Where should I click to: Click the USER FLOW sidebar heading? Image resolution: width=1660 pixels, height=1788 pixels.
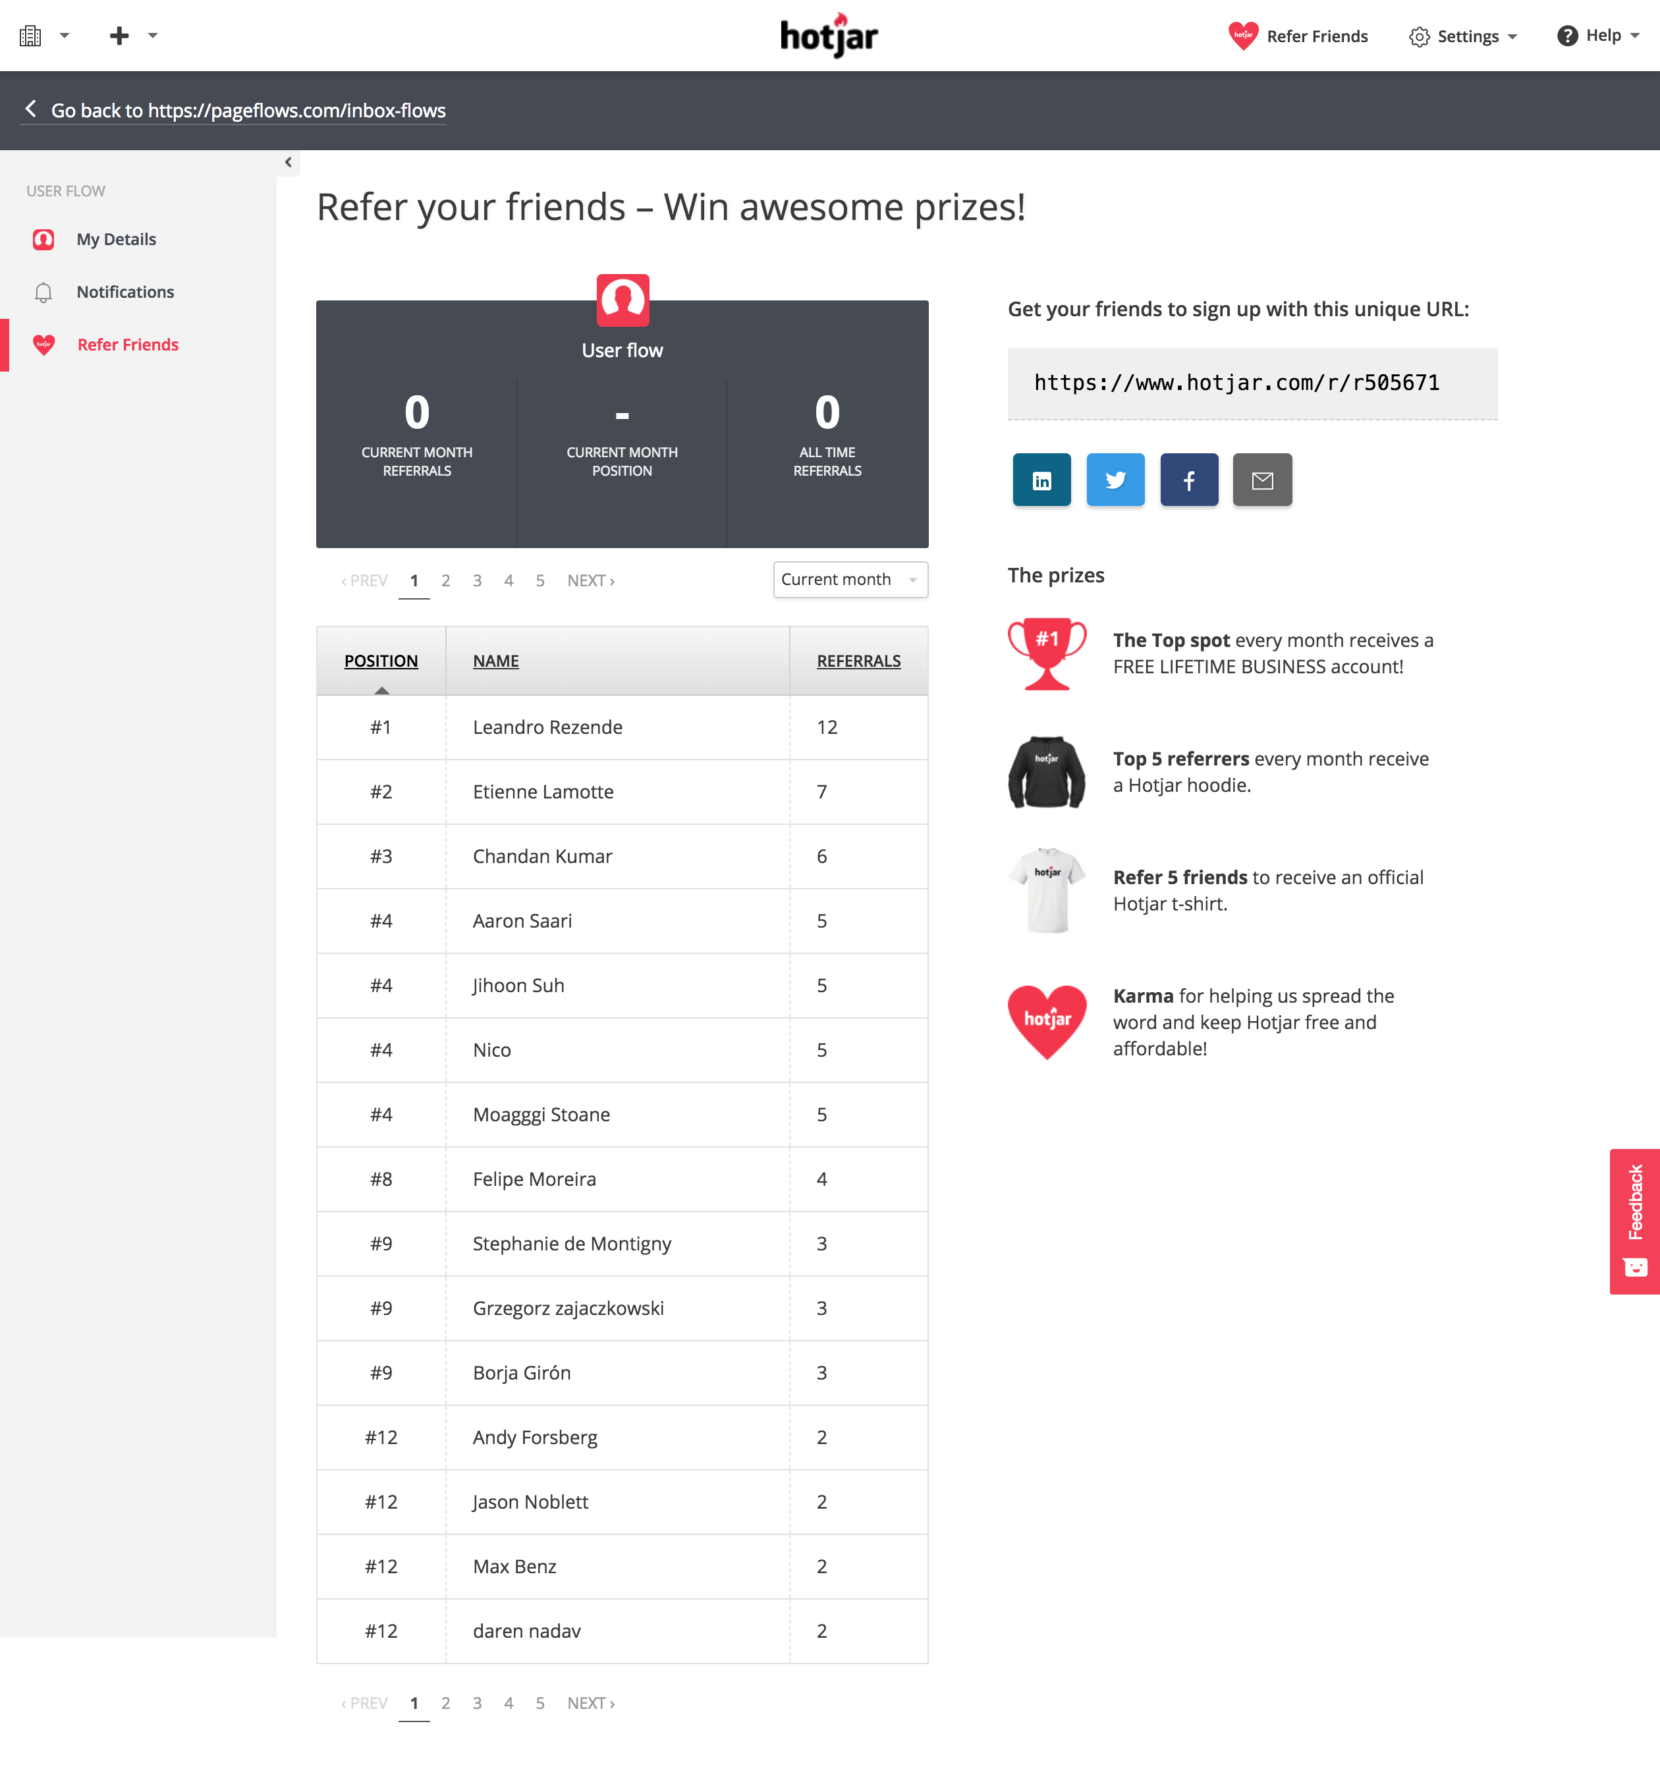tap(66, 191)
